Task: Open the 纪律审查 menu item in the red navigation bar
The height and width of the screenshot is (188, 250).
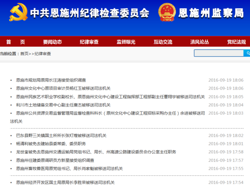Action: pyautogui.click(x=89, y=42)
